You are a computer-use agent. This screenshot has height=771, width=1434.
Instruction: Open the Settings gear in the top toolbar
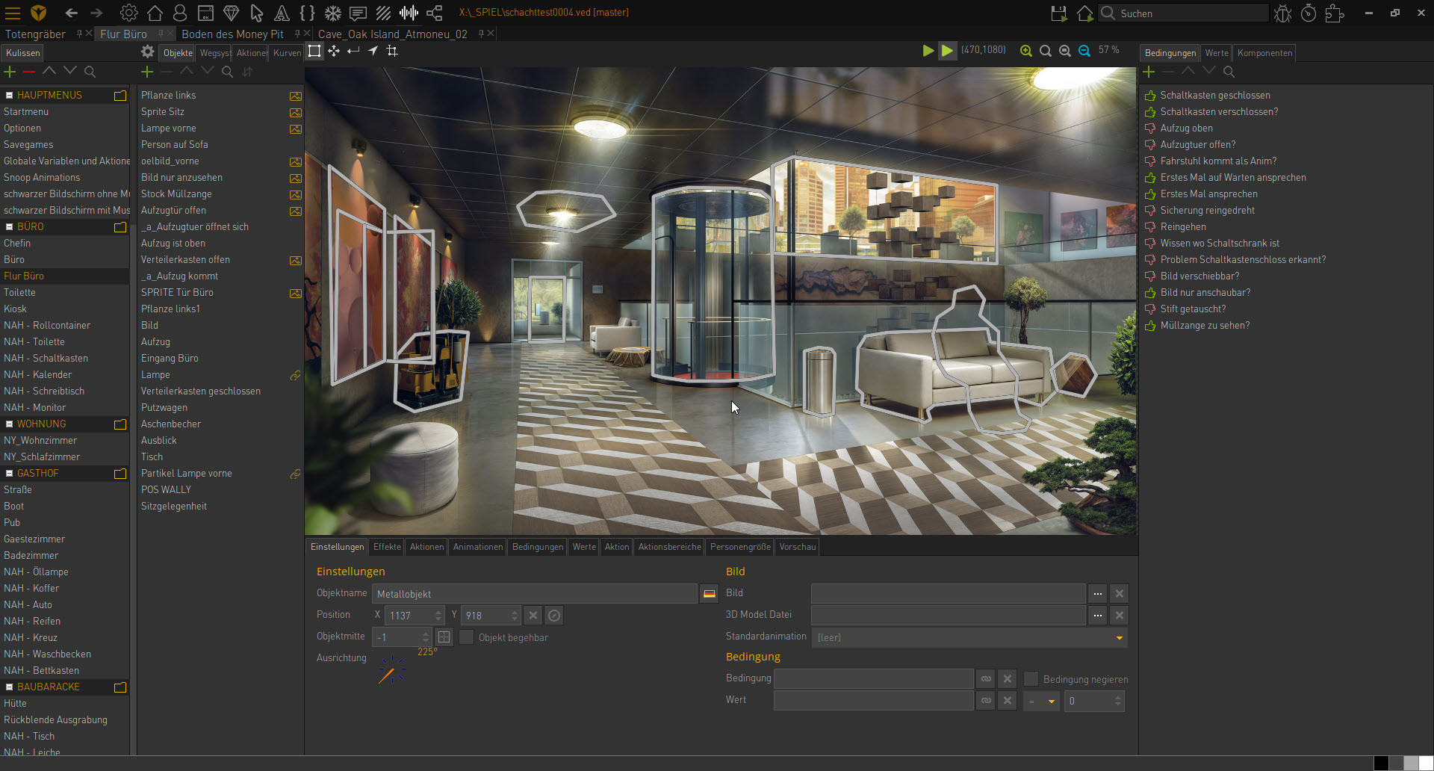coord(128,13)
